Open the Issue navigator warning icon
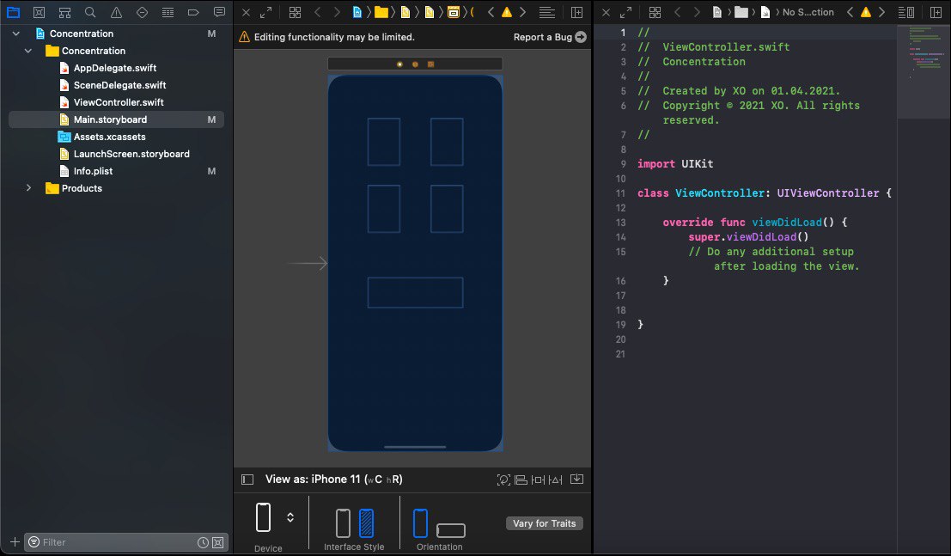Image resolution: width=951 pixels, height=556 pixels. [x=116, y=13]
